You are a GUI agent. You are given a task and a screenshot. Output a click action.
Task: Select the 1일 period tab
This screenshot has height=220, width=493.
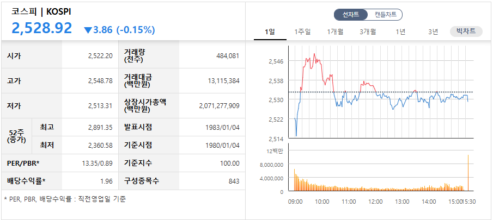(x=270, y=32)
